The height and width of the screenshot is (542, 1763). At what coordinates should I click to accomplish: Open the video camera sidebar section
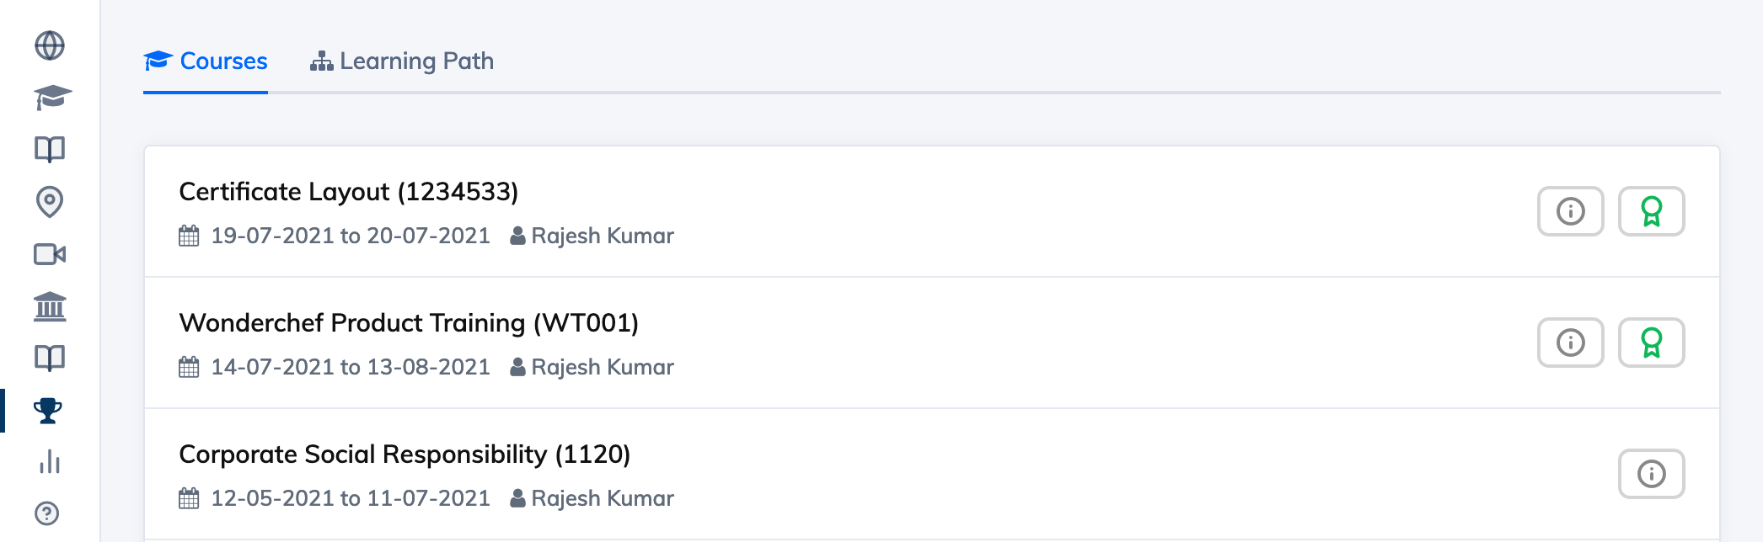(x=50, y=254)
